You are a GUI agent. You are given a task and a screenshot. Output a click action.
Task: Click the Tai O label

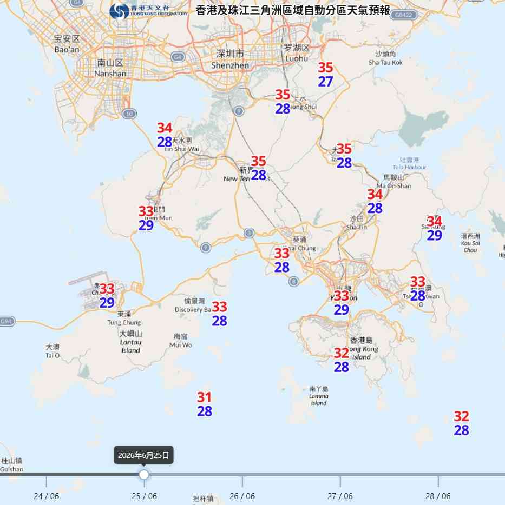pyautogui.click(x=53, y=351)
